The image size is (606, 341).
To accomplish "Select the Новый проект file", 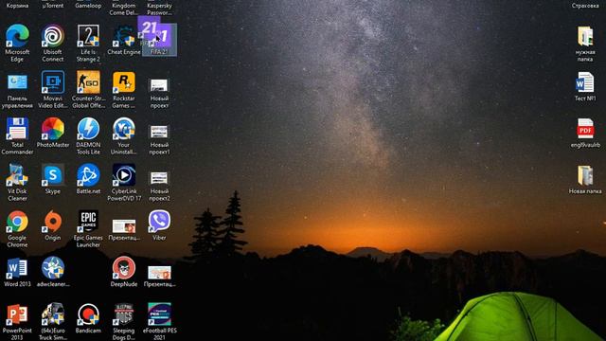I will [159, 93].
